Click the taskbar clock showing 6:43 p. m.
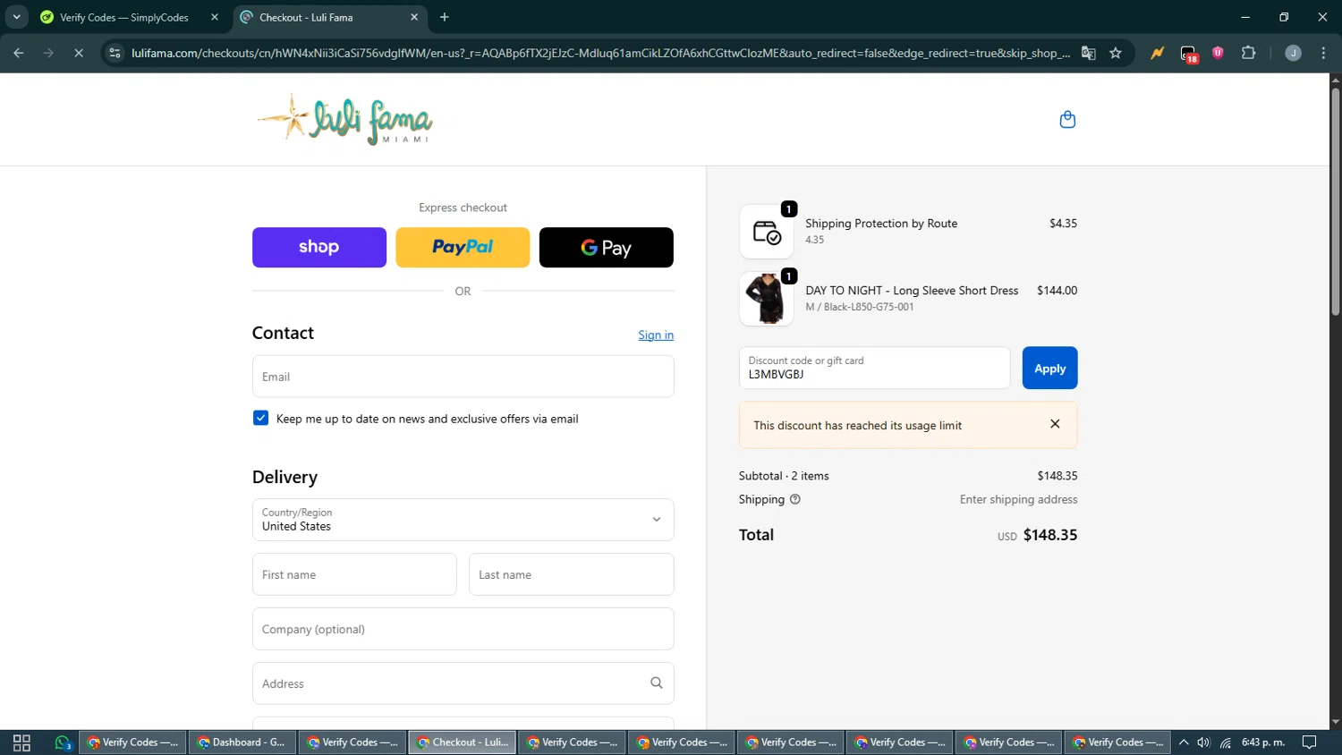 [1262, 742]
